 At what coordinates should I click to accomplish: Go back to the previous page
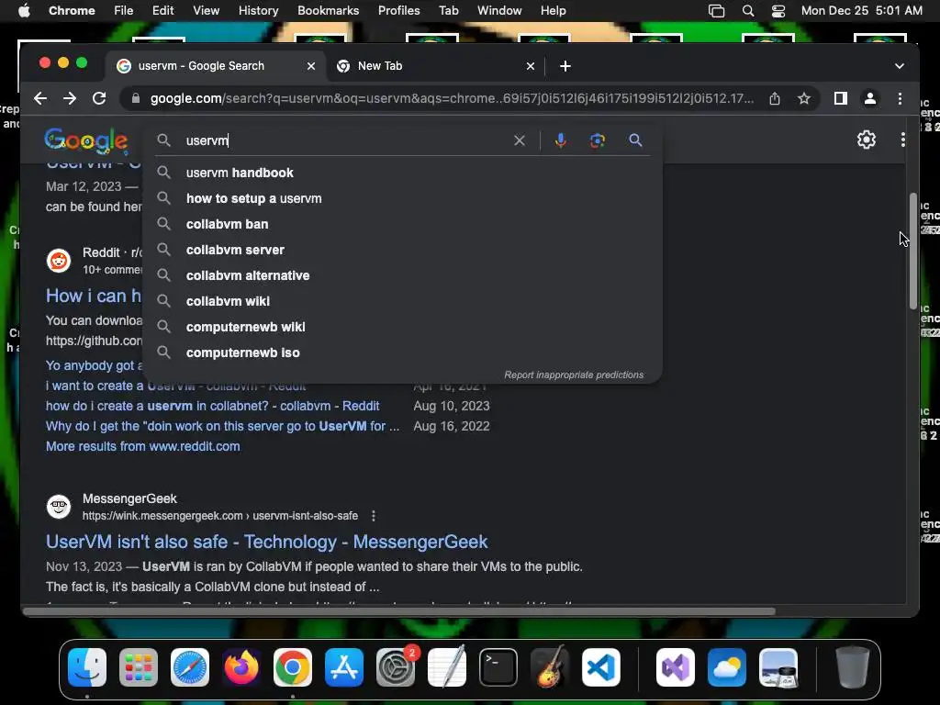click(40, 98)
